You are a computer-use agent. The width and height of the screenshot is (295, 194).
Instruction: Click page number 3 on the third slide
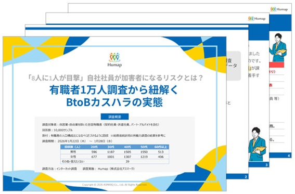266,165
